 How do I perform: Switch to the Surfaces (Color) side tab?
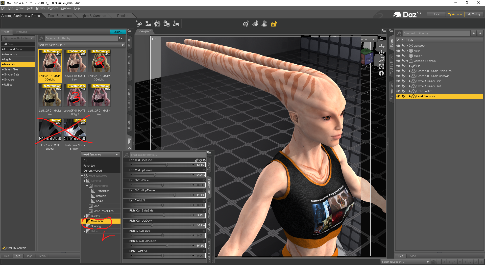pyautogui.click(x=129, y=67)
